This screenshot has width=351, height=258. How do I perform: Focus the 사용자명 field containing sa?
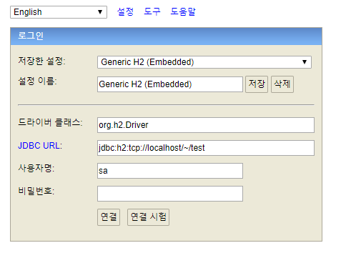(x=170, y=171)
